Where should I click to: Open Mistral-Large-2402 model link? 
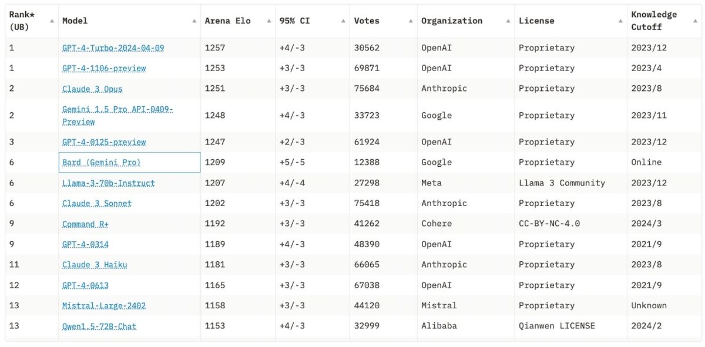104,306
